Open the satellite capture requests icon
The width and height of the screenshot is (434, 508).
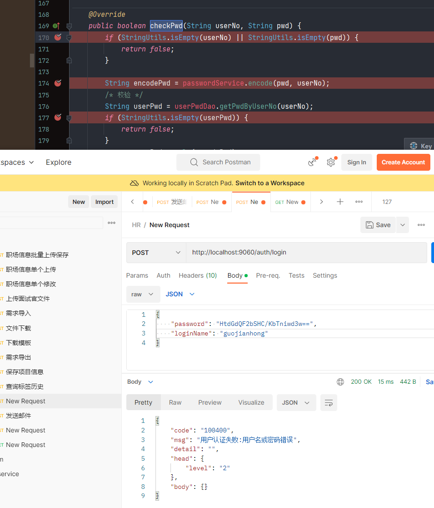[x=312, y=162]
